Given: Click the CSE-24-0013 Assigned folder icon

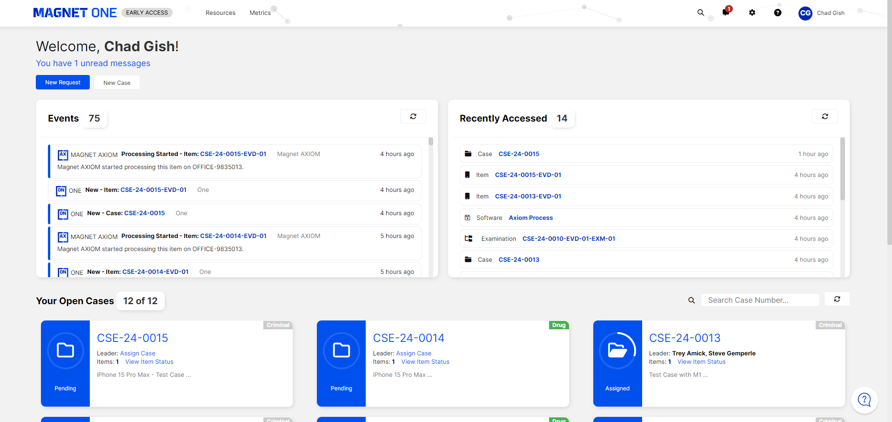Looking at the screenshot, I should pos(617,350).
